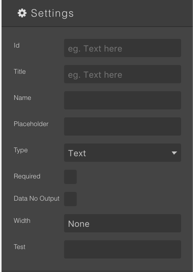
Task: Click the Data No Output label
Action: (x=36, y=199)
